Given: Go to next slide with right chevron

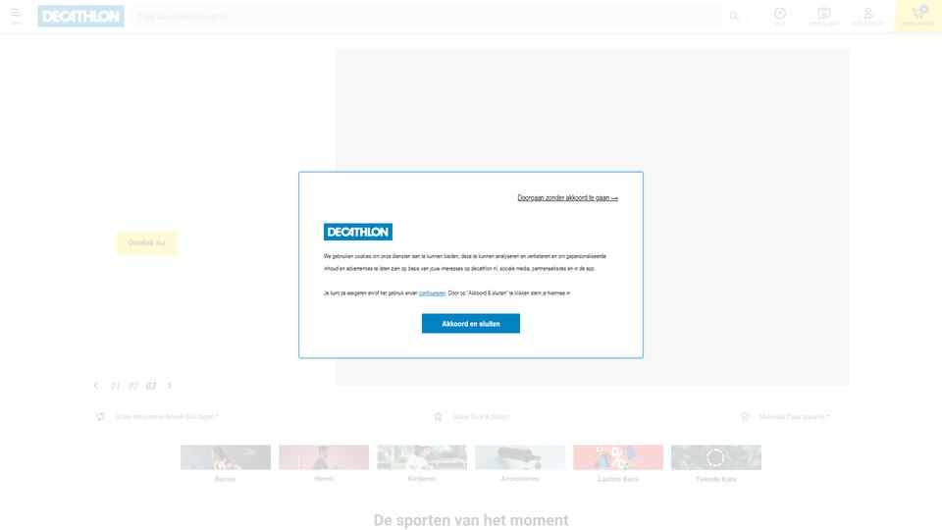Looking at the screenshot, I should point(170,385).
